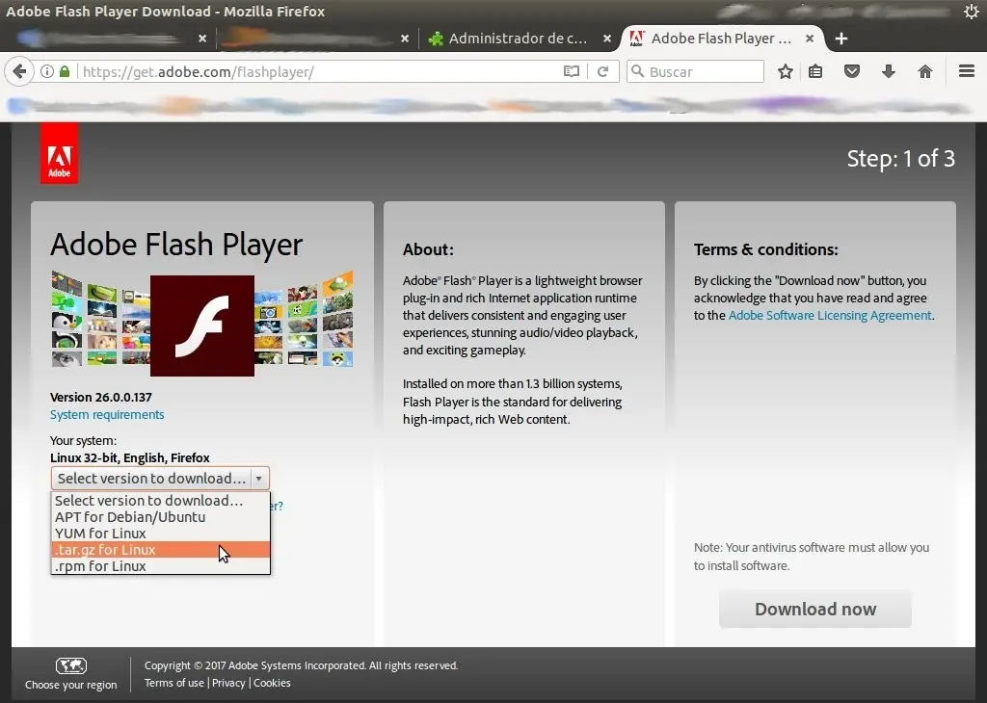The width and height of the screenshot is (987, 703).
Task: Click 'Linux 32-bit, English, Firefox' text
Action: pyautogui.click(x=130, y=457)
